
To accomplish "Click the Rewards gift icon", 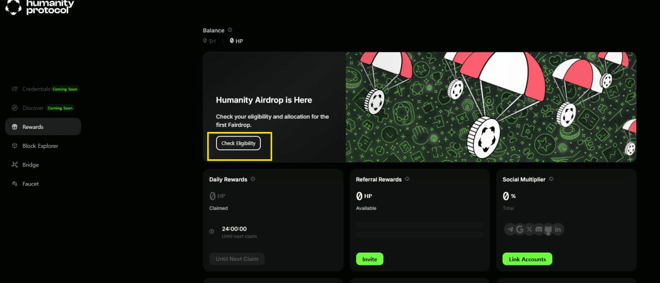I will click(14, 127).
